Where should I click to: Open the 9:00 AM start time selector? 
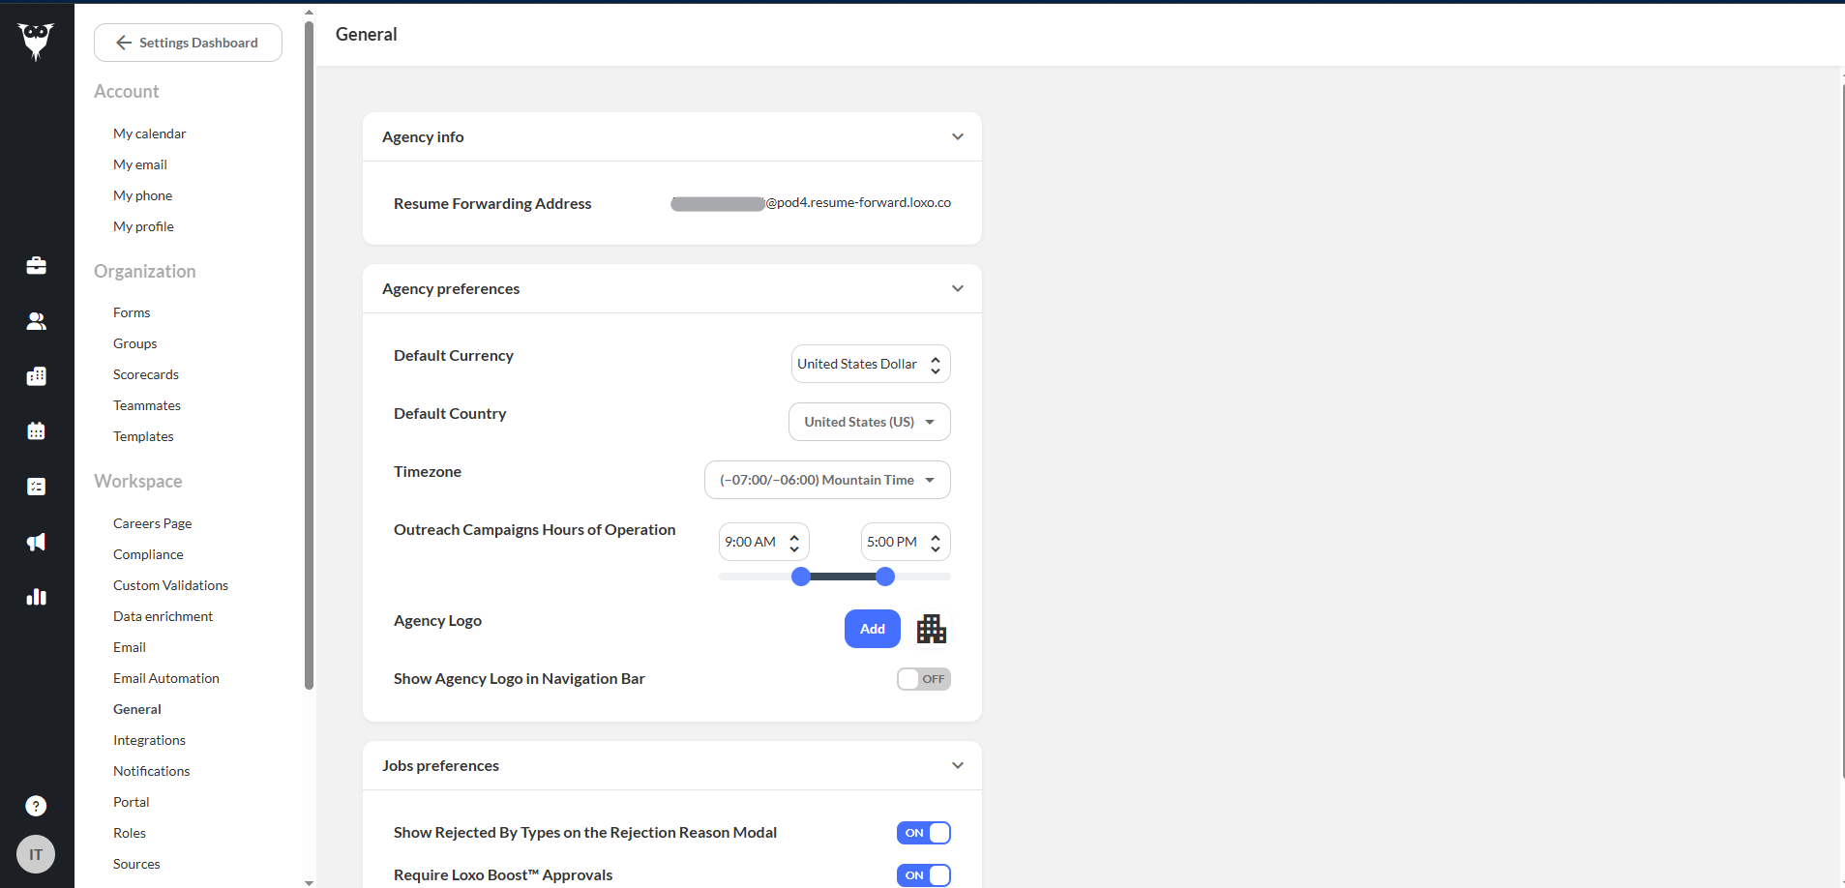click(x=764, y=542)
